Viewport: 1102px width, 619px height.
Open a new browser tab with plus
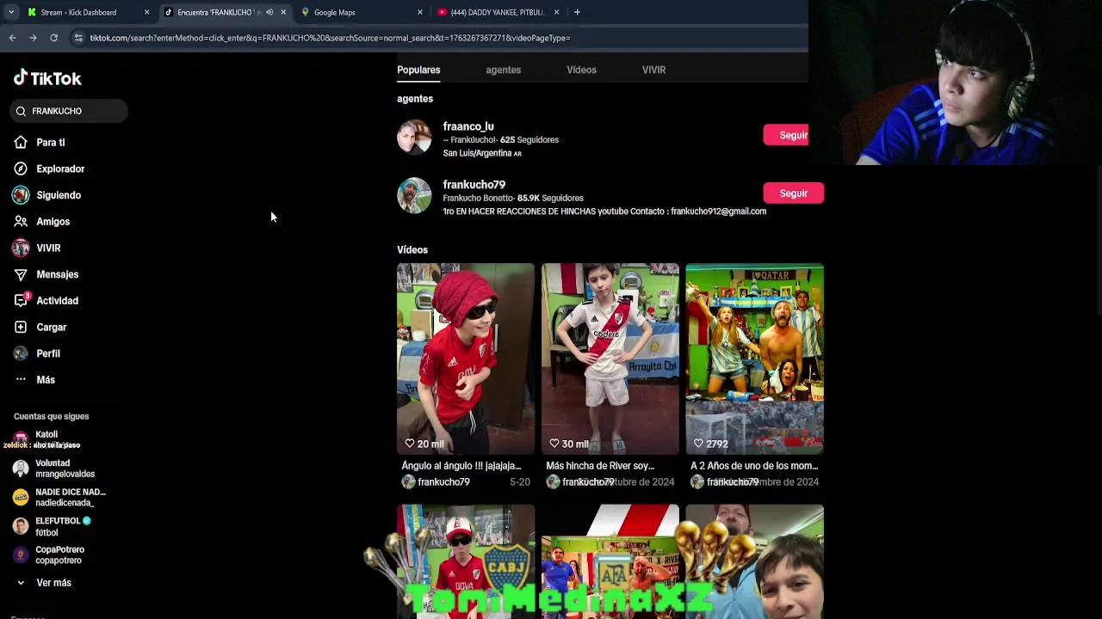[577, 12]
